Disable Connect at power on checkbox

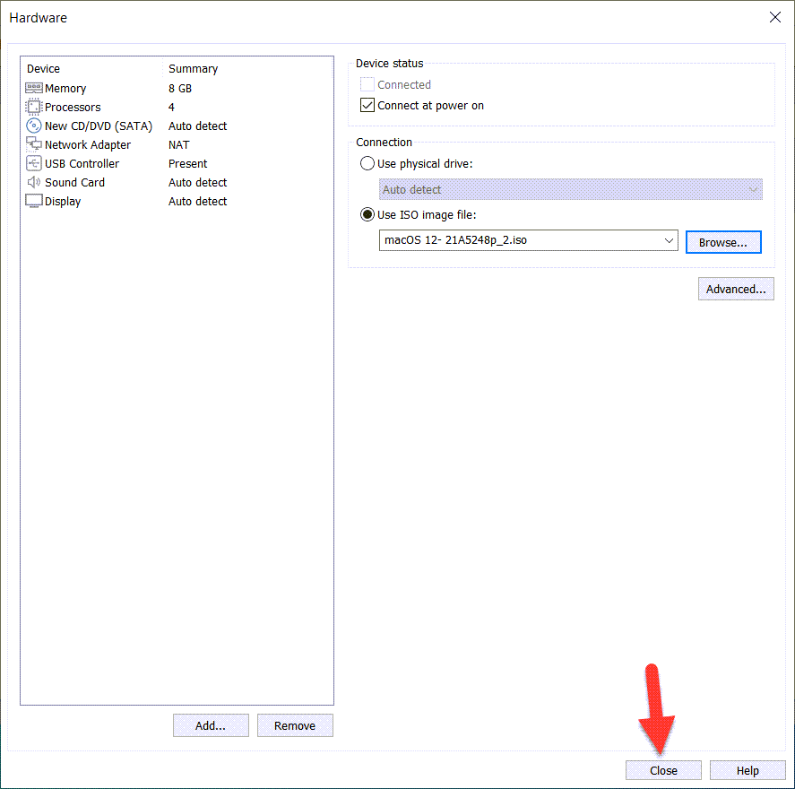coord(367,106)
